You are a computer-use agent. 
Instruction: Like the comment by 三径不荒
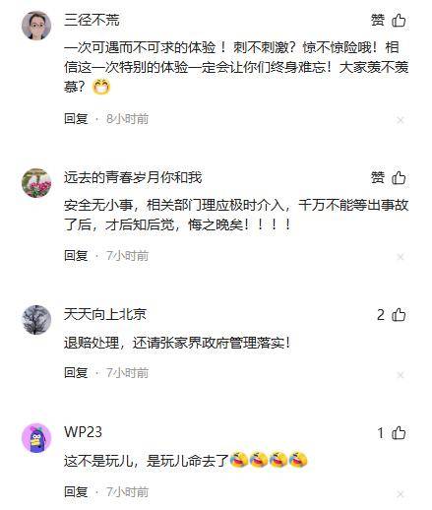(399, 21)
